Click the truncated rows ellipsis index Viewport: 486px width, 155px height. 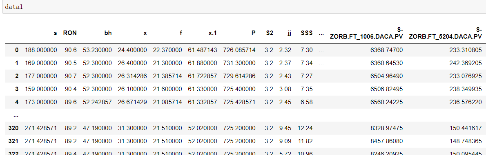(x=16, y=116)
